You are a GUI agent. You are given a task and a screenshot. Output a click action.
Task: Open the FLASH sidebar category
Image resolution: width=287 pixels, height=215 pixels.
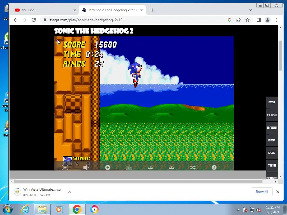click(x=272, y=115)
